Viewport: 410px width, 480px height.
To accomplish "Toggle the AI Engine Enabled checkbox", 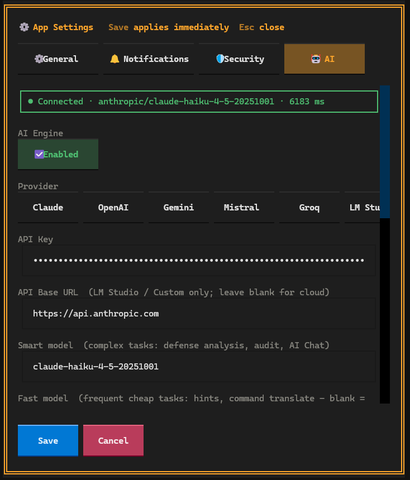I will [x=58, y=154].
